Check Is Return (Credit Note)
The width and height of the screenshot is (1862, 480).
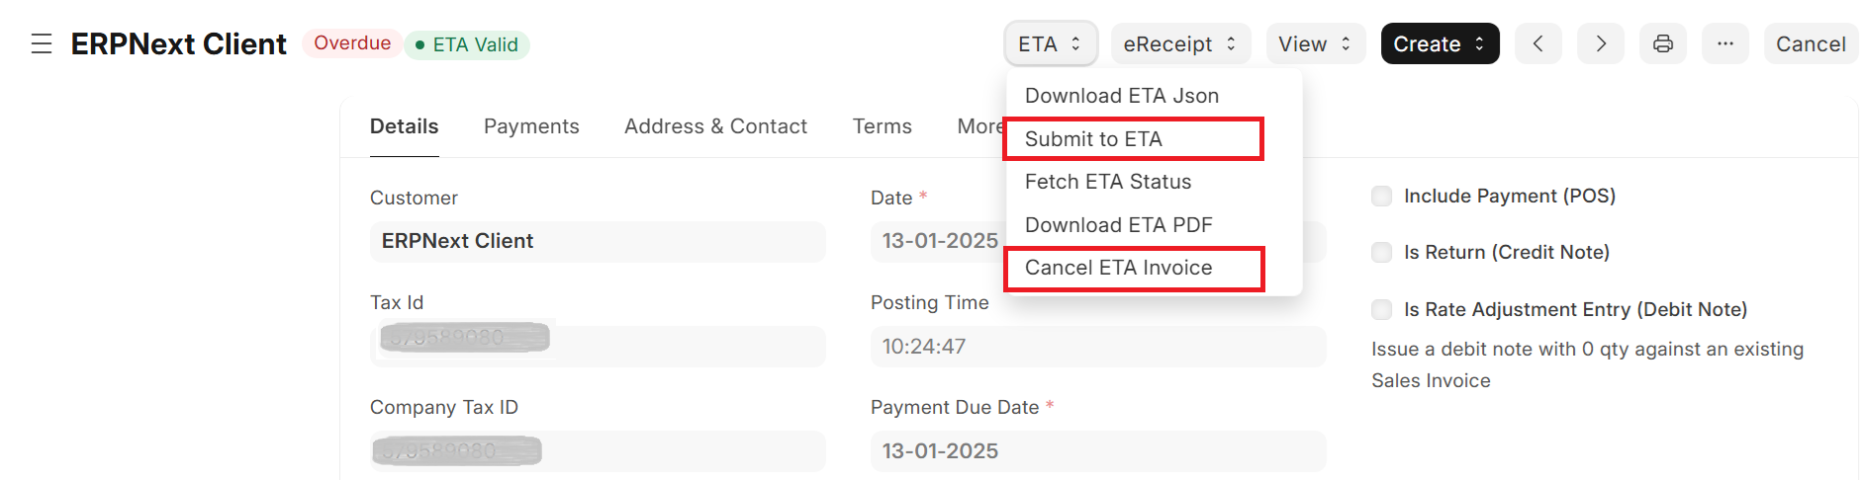tap(1381, 253)
